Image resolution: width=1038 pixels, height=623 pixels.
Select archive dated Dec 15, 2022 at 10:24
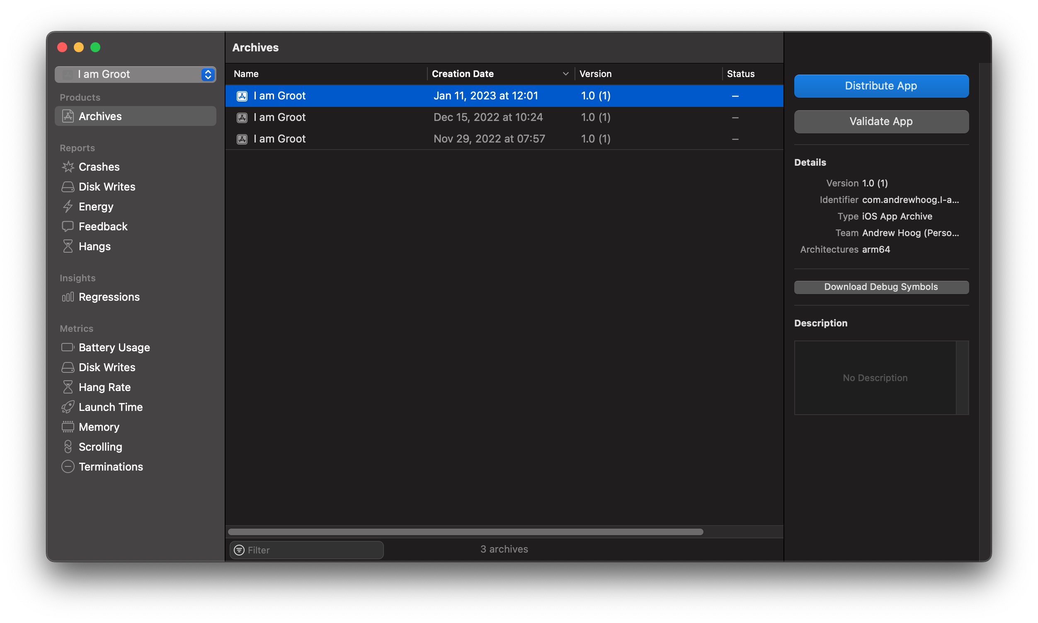504,117
